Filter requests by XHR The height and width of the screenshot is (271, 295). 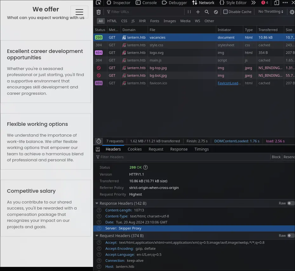(x=142, y=21)
